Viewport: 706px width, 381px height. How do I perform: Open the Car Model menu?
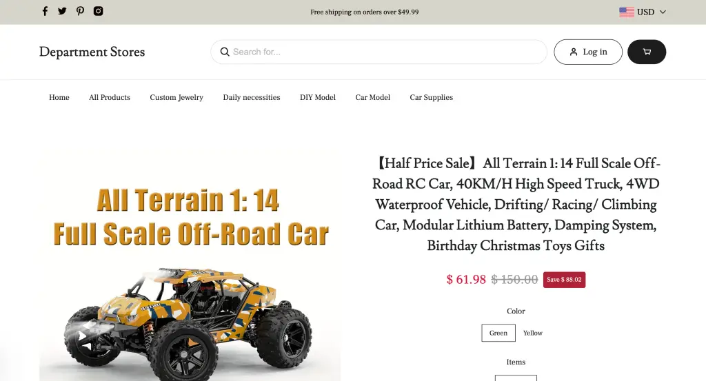click(372, 97)
